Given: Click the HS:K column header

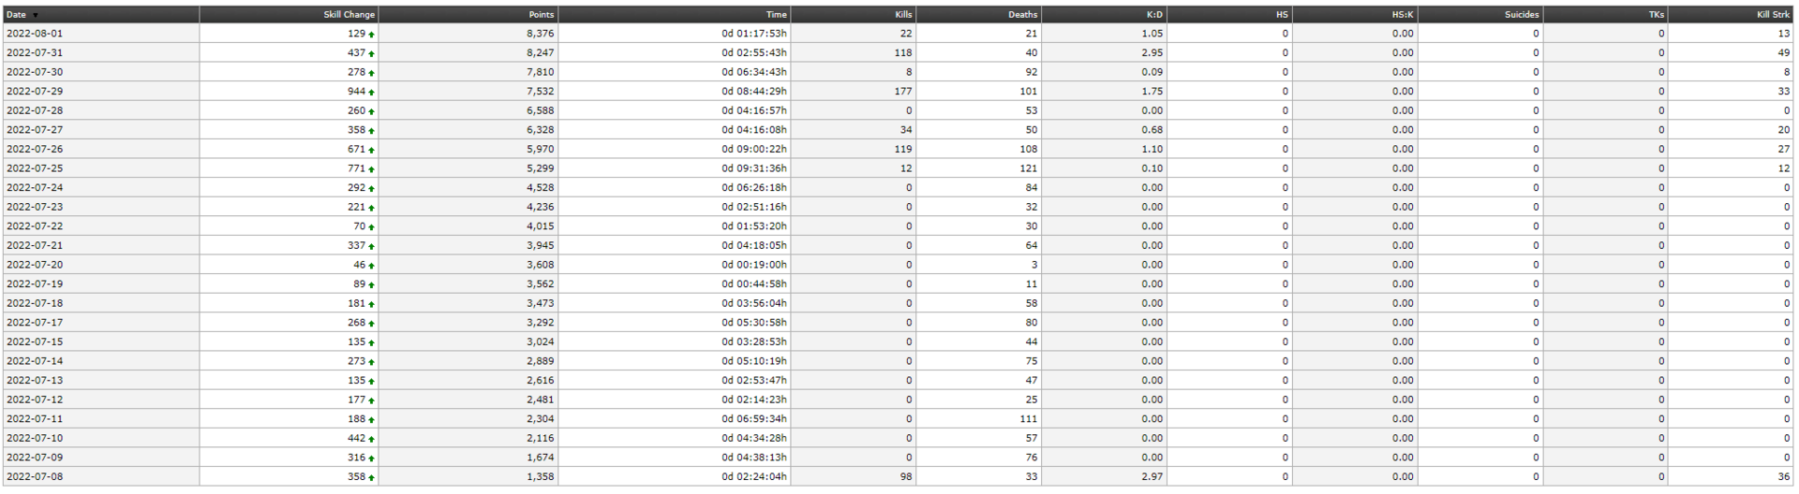Looking at the screenshot, I should point(1403,15).
